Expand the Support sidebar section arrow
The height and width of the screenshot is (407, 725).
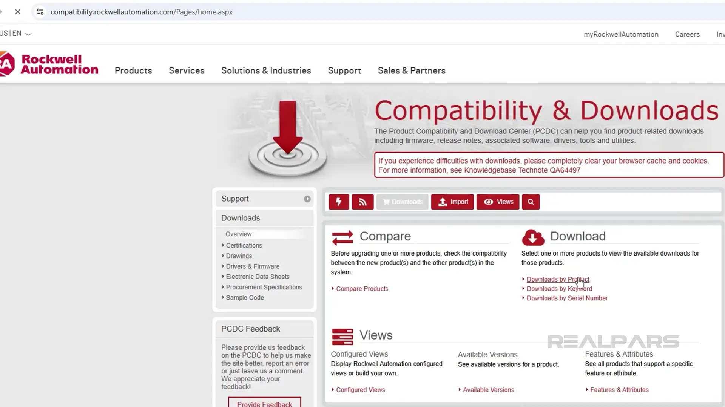click(x=307, y=199)
